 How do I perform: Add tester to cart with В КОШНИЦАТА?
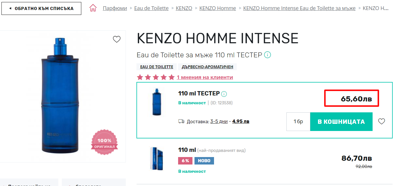click(341, 122)
